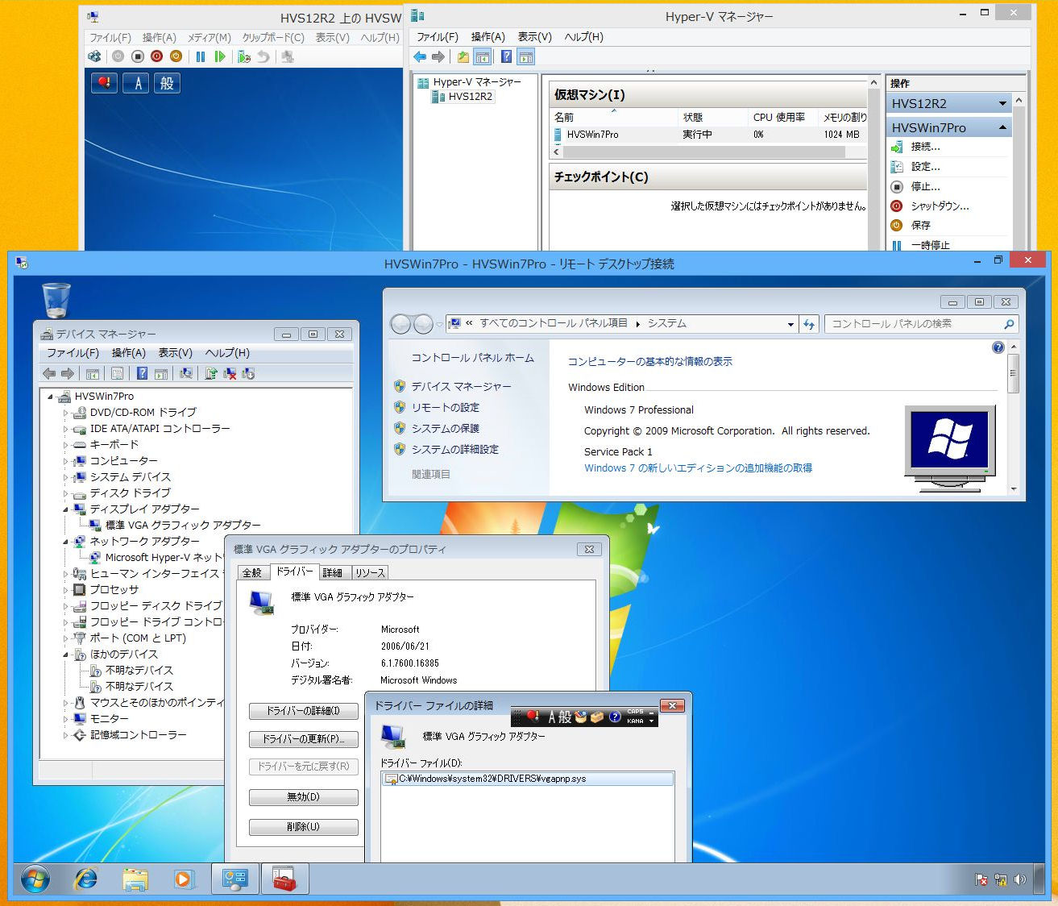This screenshot has height=906, width=1058.
Task: Collapse ネットワーク アダプター tree node
Action: tap(66, 542)
